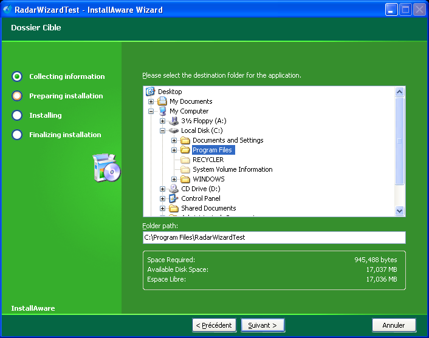
Task: Click the folder tree scrollbar thumb
Action: pos(399,141)
